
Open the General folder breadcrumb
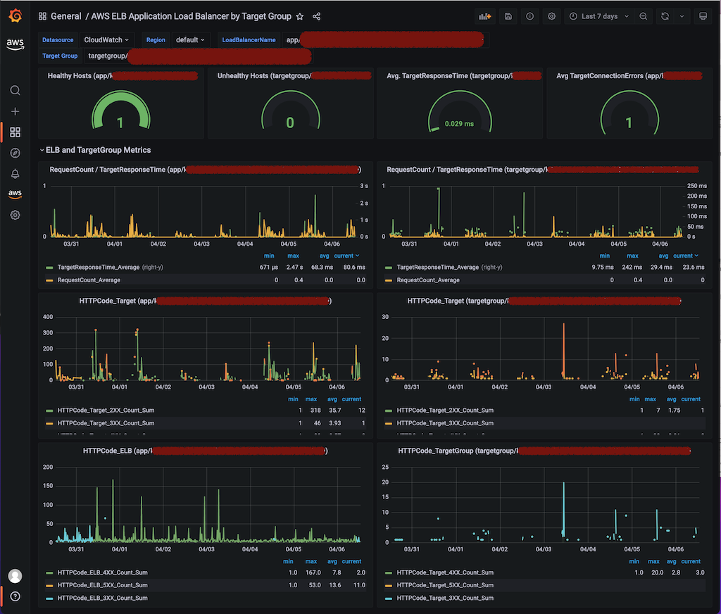coord(65,16)
